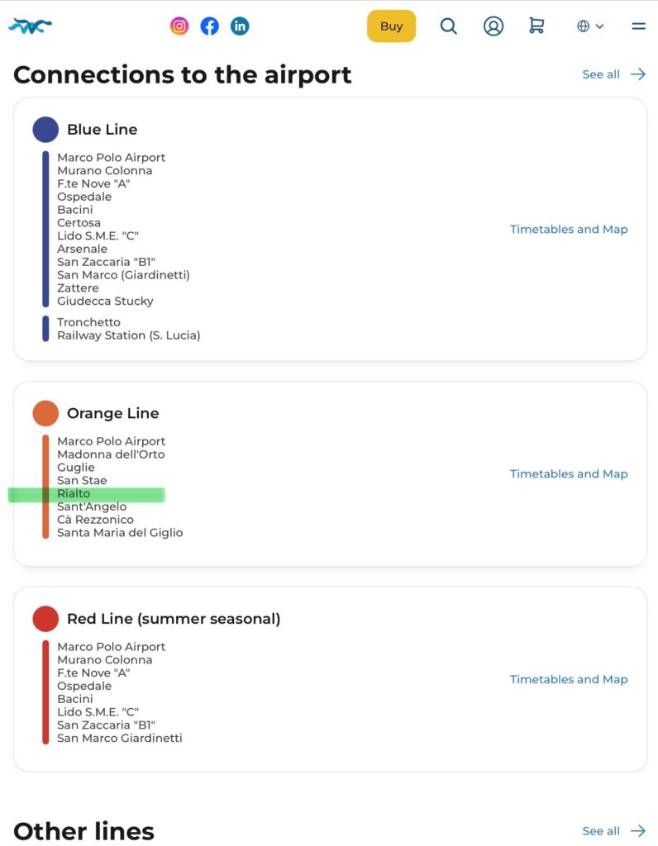
Task: Open the user account icon
Action: (x=493, y=26)
